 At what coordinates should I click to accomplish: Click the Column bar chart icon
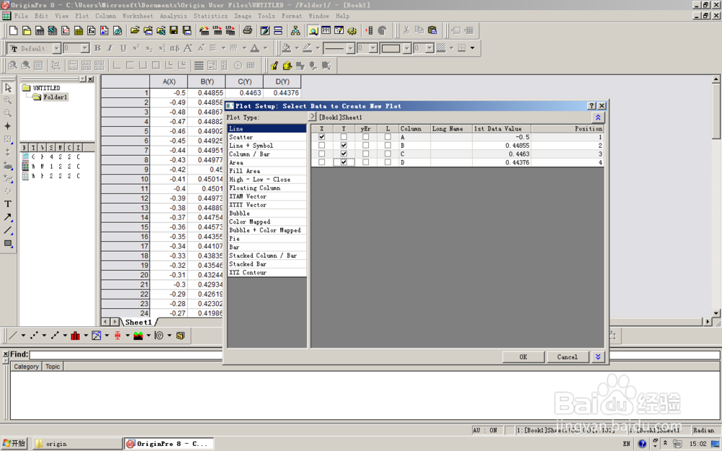76,336
